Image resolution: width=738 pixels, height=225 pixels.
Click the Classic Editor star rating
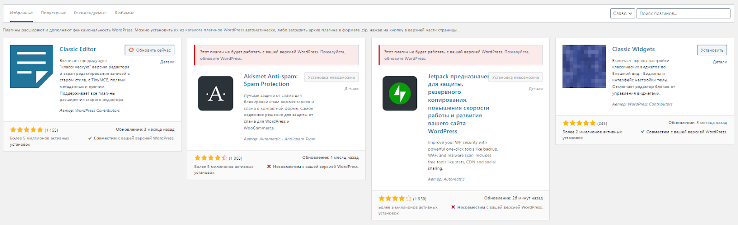26,130
